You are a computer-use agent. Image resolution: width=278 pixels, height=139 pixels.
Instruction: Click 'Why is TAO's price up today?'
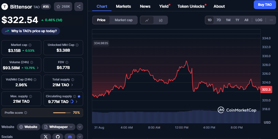click(x=31, y=31)
